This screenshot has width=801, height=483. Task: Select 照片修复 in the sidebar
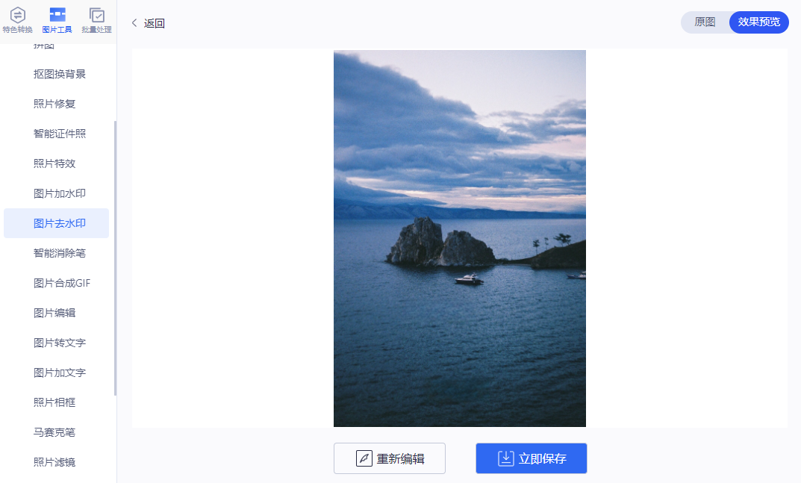pyautogui.click(x=54, y=104)
